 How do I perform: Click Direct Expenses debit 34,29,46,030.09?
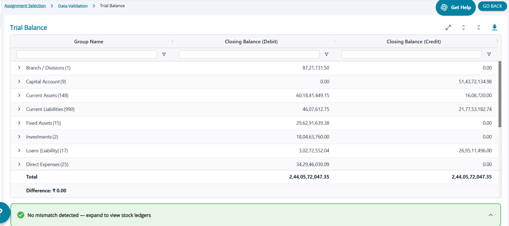(x=313, y=164)
